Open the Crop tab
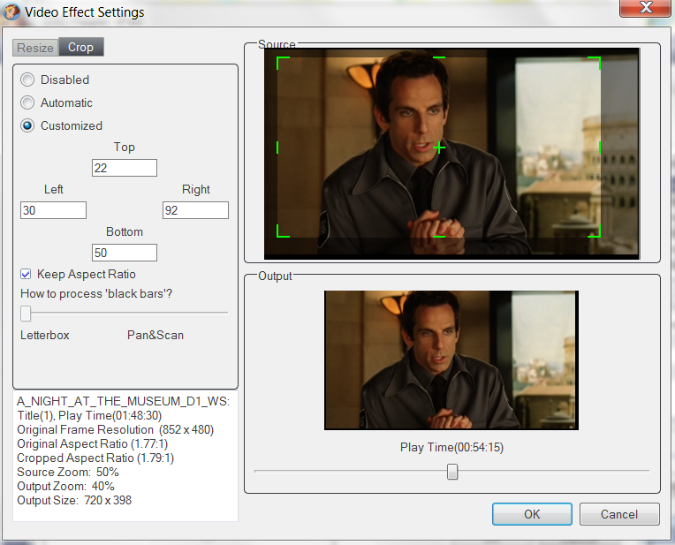This screenshot has width=675, height=545. coord(80,47)
